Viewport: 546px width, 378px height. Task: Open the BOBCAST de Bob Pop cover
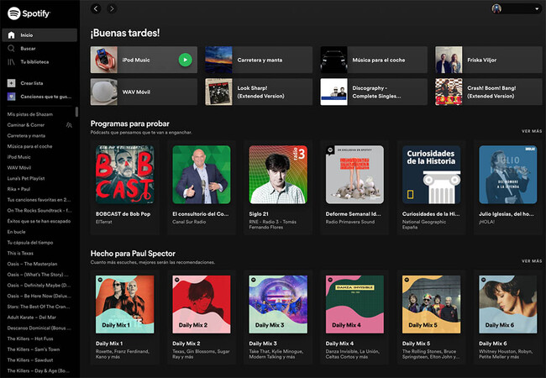click(x=124, y=175)
